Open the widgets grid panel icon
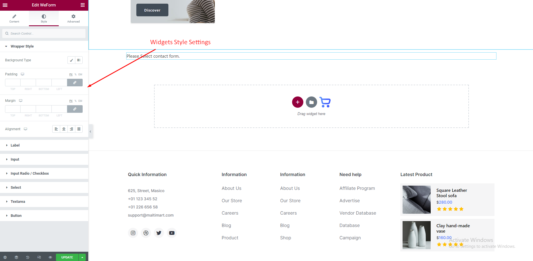The width and height of the screenshot is (533, 261). (x=83, y=5)
